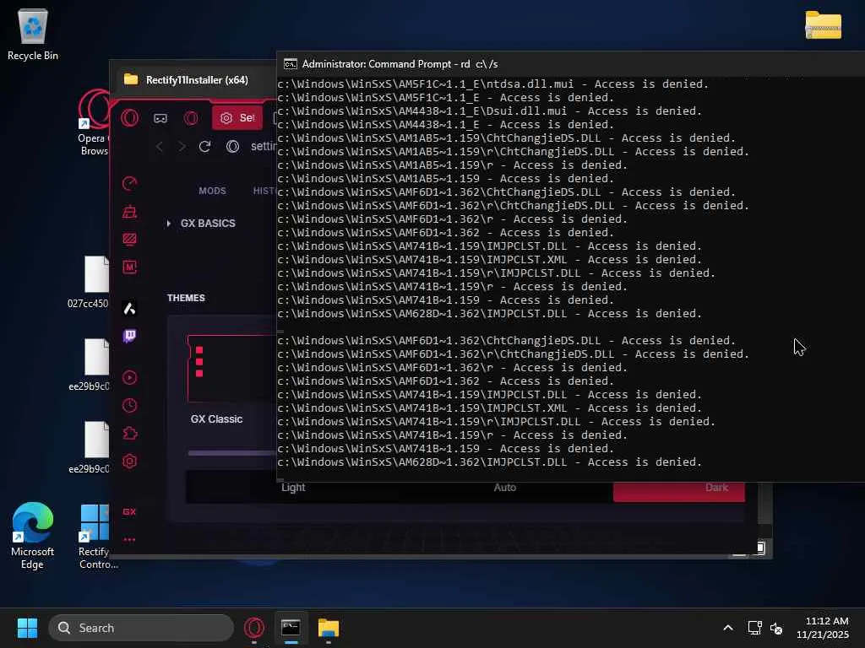Viewport: 865px width, 648px height.
Task: Reload the Opera GX settings page
Action: coord(204,147)
